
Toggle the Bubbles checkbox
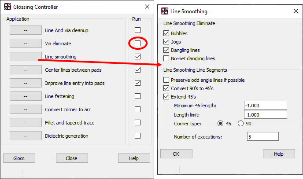tap(166, 33)
